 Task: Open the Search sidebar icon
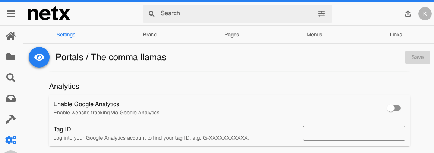point(11,78)
